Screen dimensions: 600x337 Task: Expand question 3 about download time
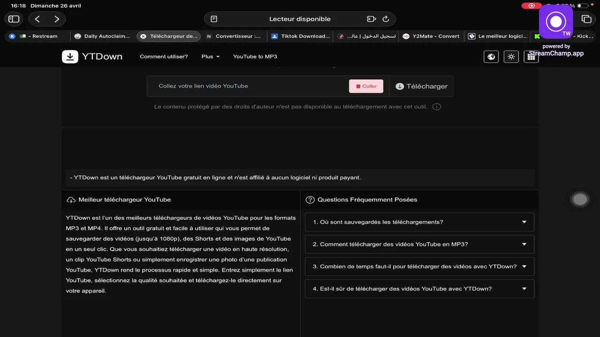(x=420, y=266)
